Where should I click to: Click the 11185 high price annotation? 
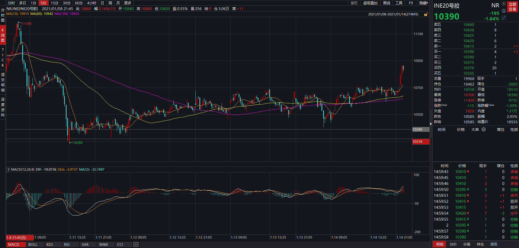click(x=27, y=24)
